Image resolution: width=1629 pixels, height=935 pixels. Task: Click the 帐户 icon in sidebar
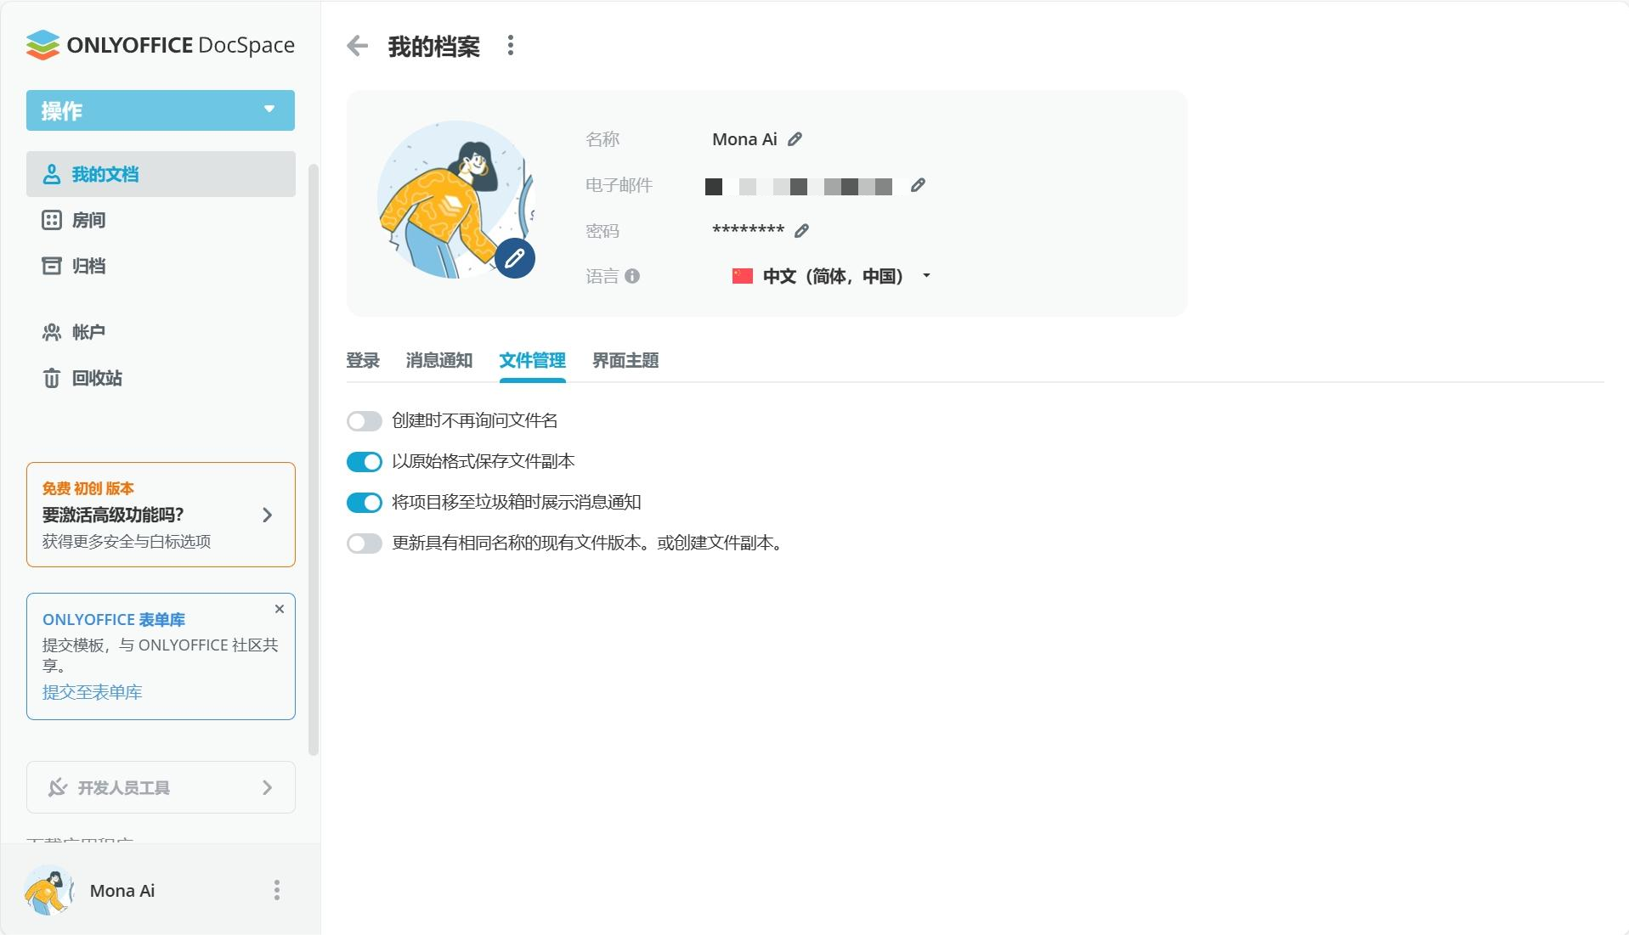pyautogui.click(x=52, y=332)
